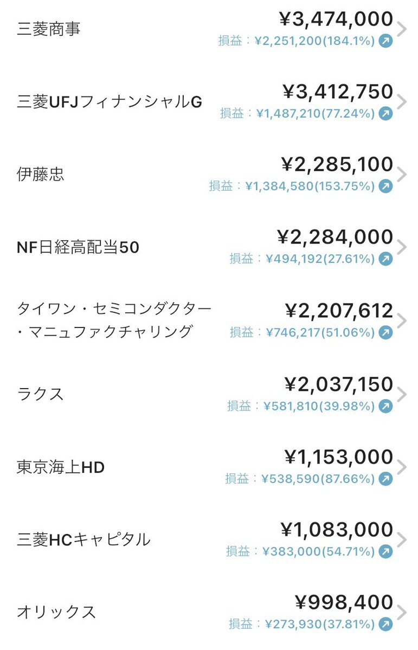Select the NF日経高配当50 fund name
Screen dimensions: 418x650
78,247
